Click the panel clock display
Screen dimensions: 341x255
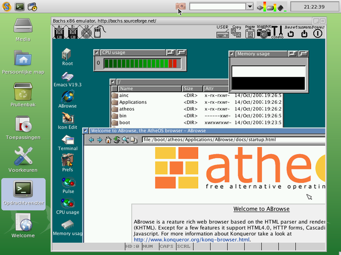(x=314, y=7)
